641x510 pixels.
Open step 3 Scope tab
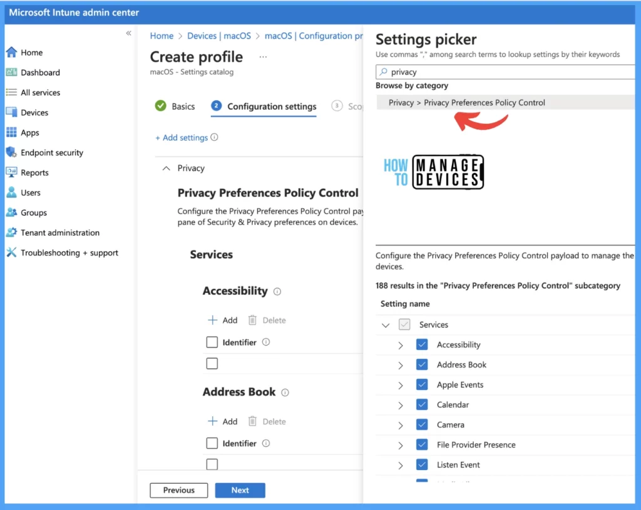click(347, 106)
